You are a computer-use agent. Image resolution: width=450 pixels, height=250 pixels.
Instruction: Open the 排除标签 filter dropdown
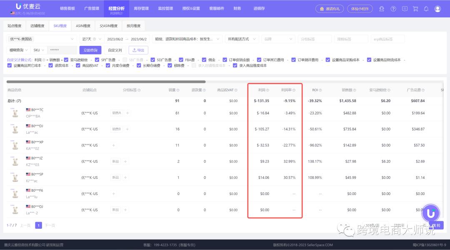pos(351,39)
